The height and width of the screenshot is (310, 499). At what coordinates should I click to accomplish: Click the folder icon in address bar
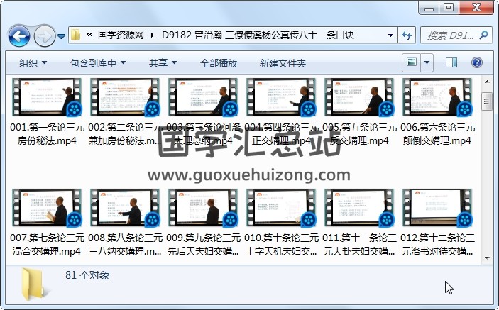(x=75, y=35)
